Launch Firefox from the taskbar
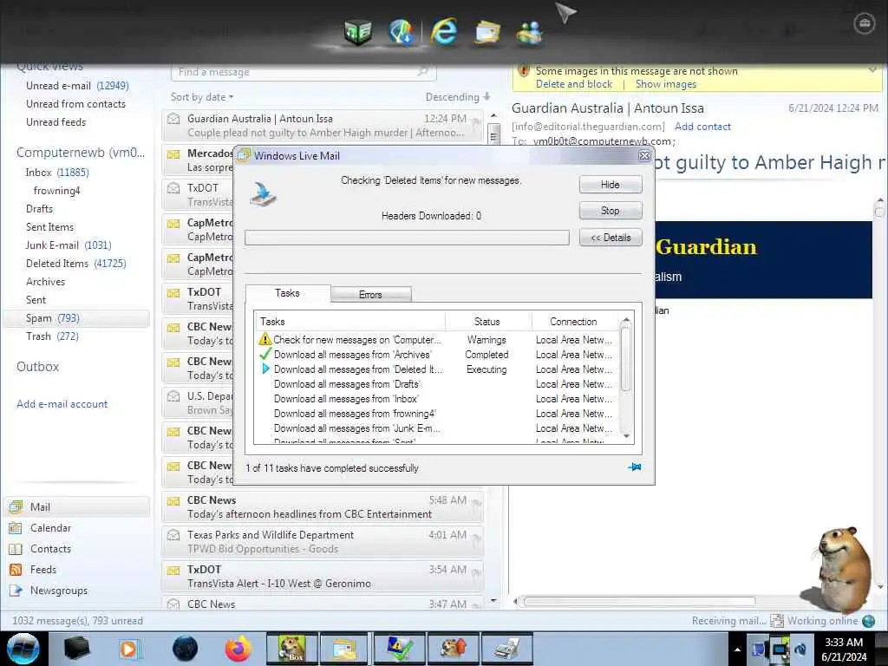888x666 pixels. click(238, 649)
